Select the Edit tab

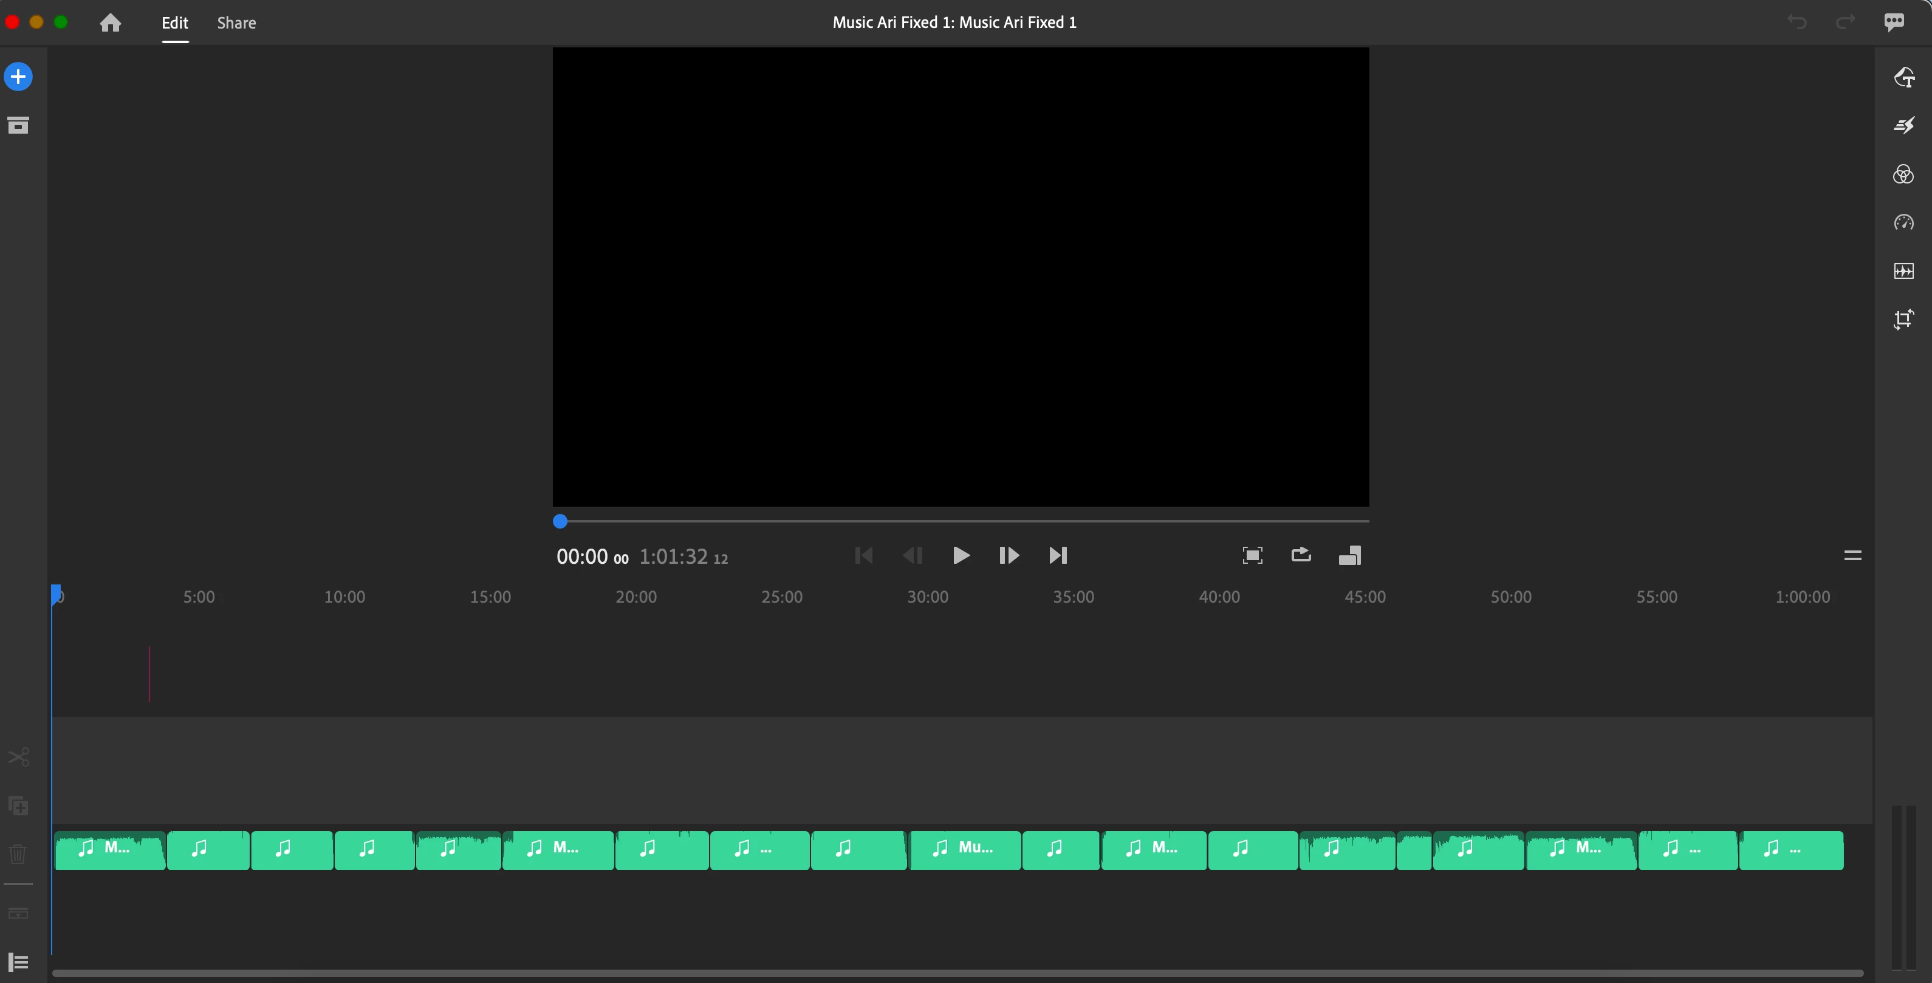175,22
